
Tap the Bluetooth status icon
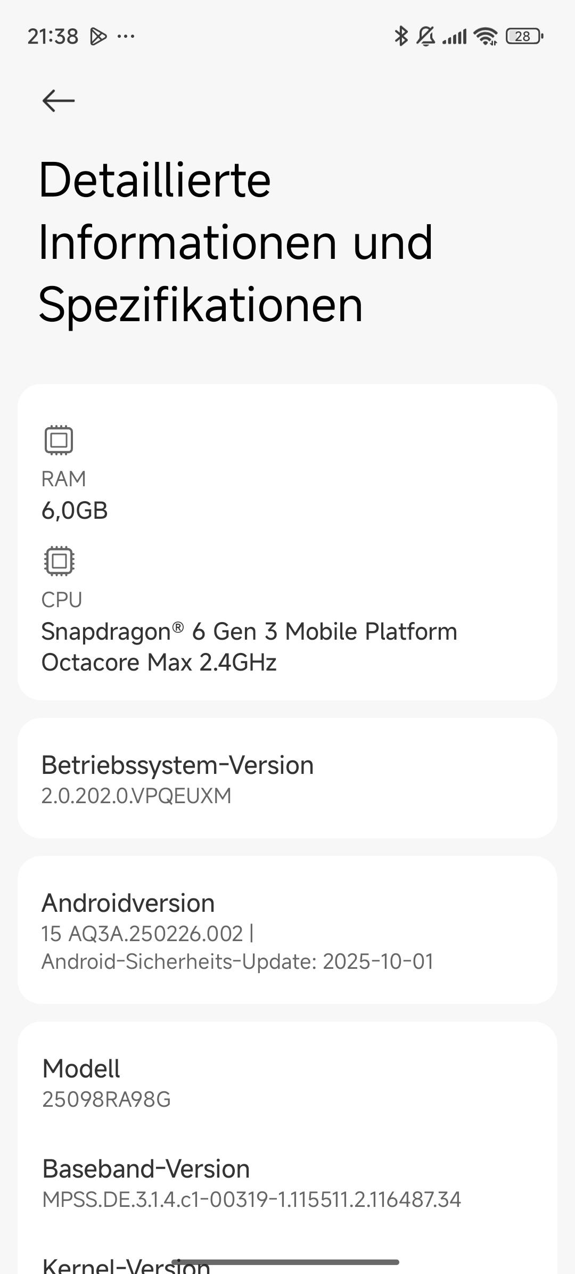point(401,36)
